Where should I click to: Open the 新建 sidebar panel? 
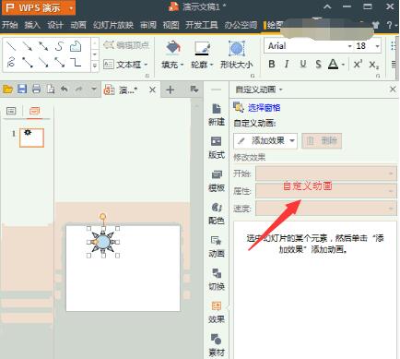click(217, 114)
